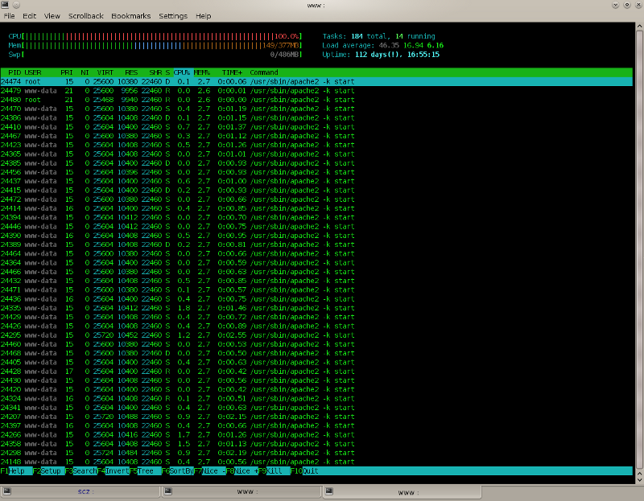
Task: Open the Bookmarks menu
Action: tap(131, 16)
